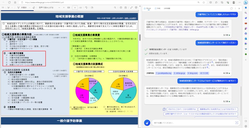
Task: Open the chat panel more options menu
Action: coord(235,8)
